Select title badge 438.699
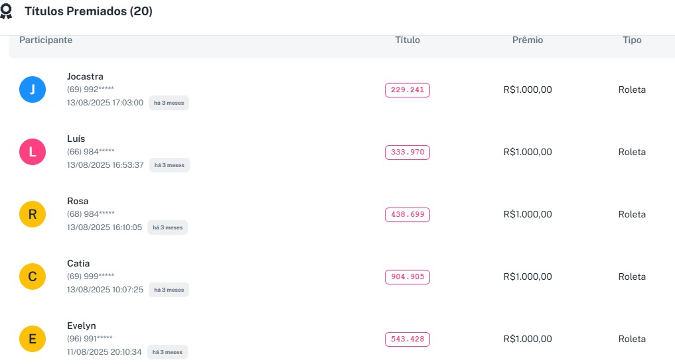 point(408,215)
